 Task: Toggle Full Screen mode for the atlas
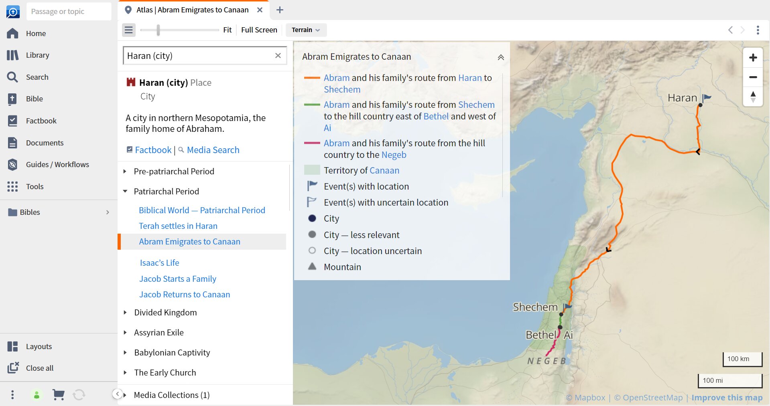point(259,30)
